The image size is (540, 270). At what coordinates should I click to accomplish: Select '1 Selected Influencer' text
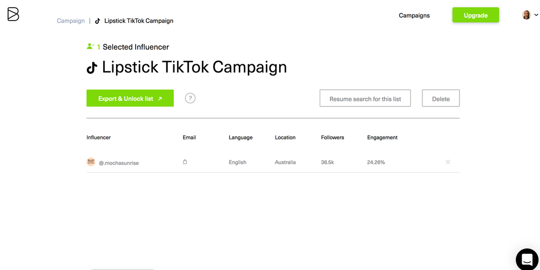click(133, 47)
